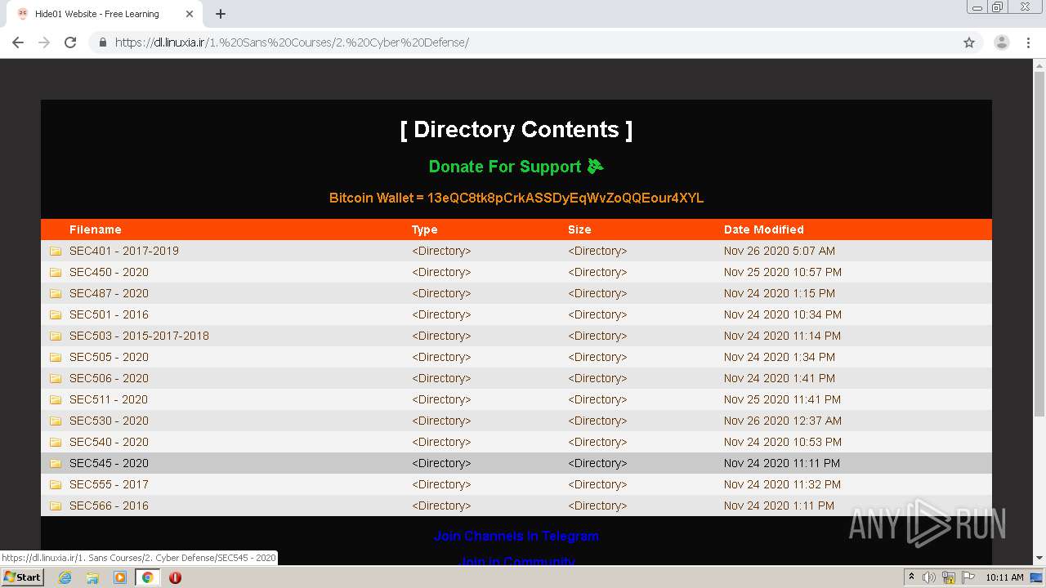This screenshot has width=1046, height=588.
Task: Click the page's vertical scrollbar down arrow
Action: tap(1039, 558)
